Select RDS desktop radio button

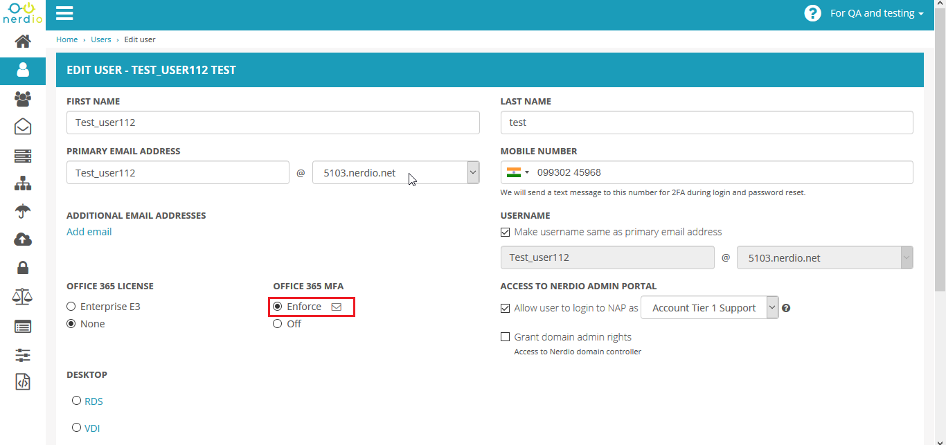(x=77, y=400)
